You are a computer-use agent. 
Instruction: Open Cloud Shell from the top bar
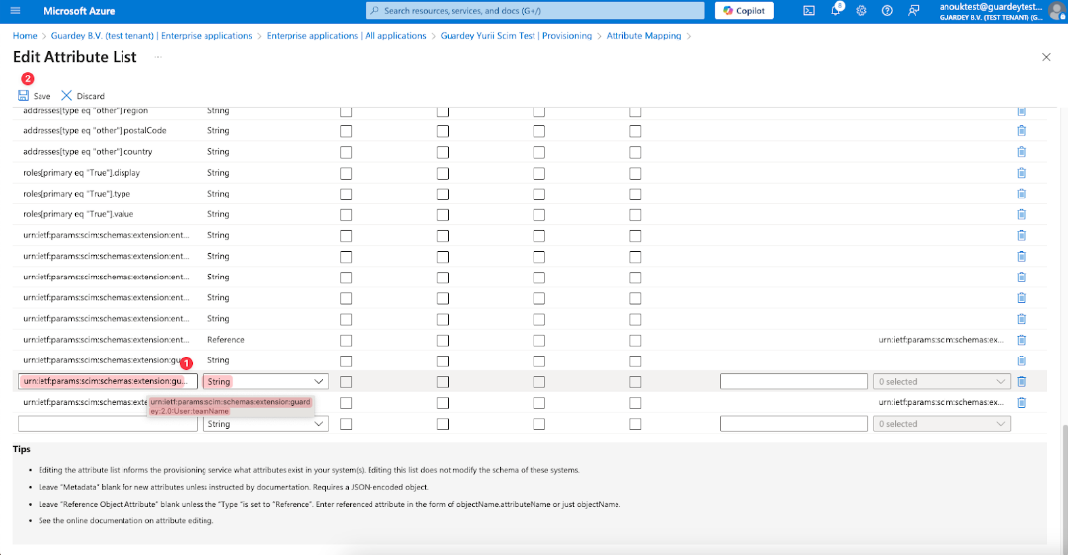[809, 10]
